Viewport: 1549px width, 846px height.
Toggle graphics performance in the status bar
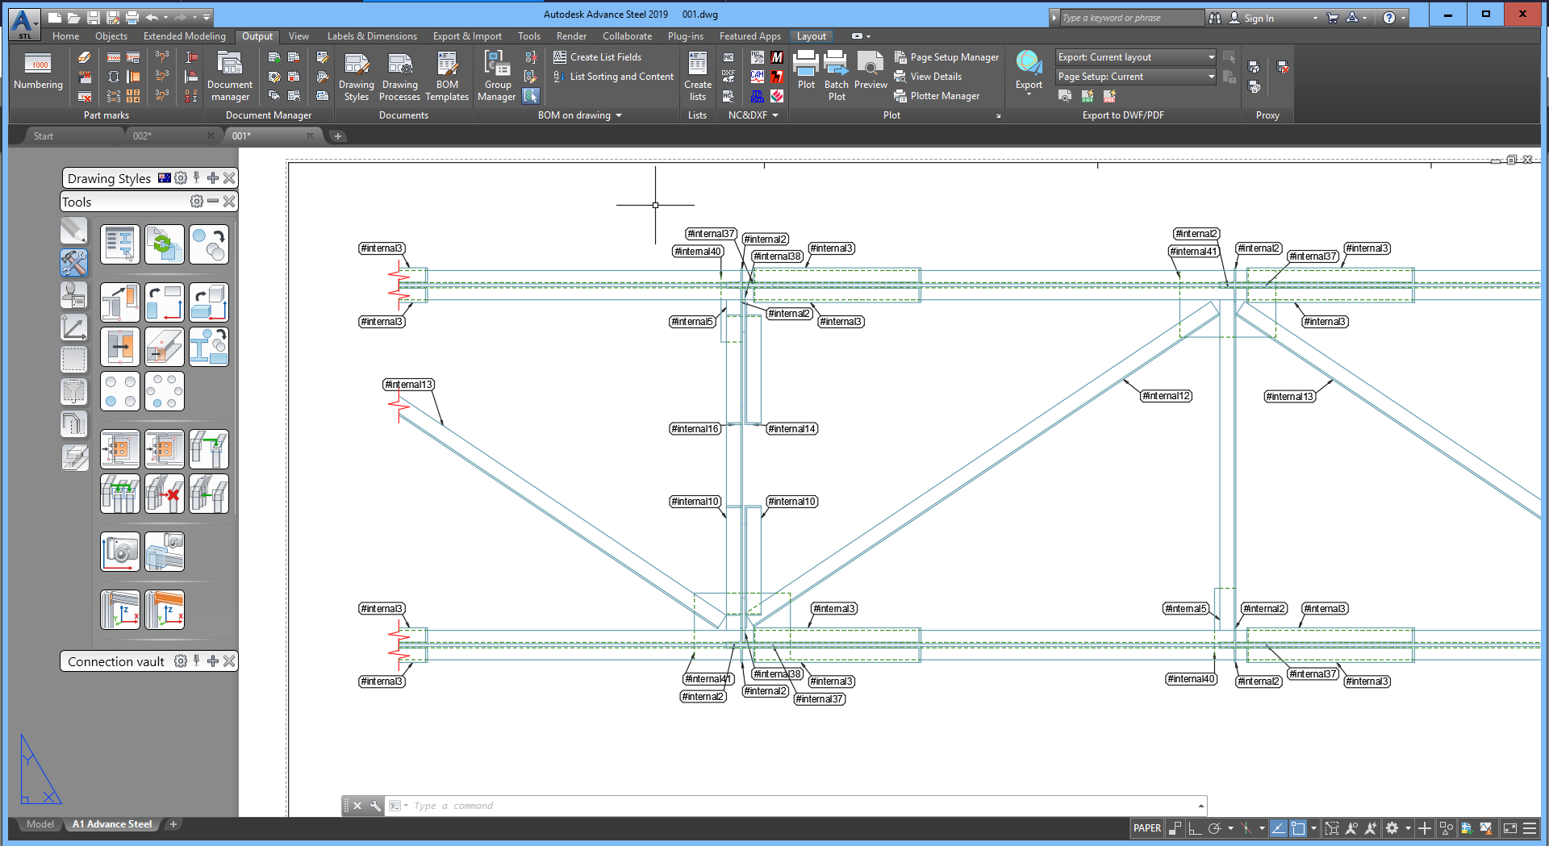[x=1487, y=828]
